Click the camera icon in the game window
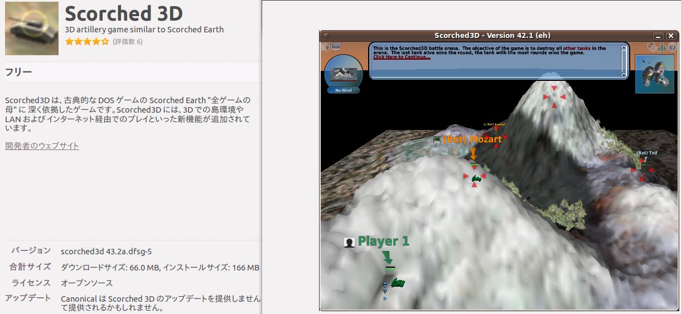Image resolution: width=681 pixels, height=314 pixels. 325,47
